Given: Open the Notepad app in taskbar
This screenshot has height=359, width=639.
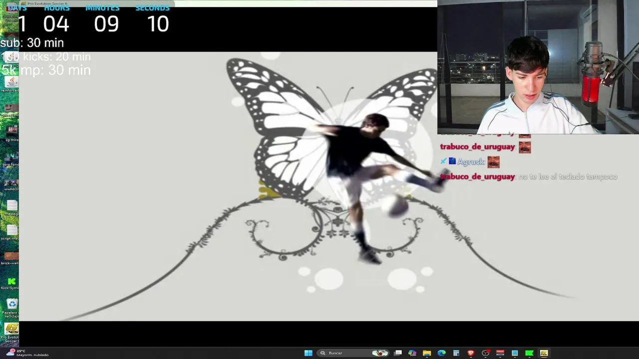Looking at the screenshot, I should 515,353.
